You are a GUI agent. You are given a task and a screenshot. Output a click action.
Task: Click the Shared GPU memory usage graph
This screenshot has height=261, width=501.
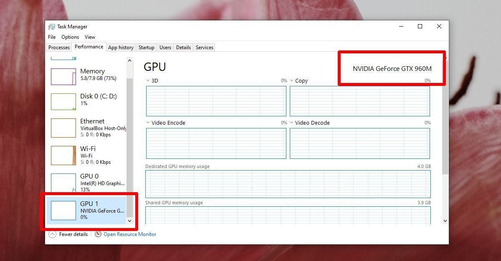click(x=288, y=215)
